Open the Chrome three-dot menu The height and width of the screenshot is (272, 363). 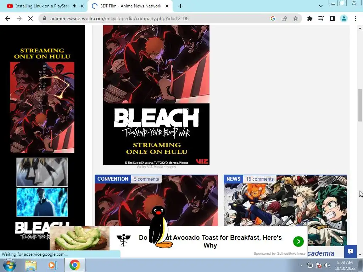[x=355, y=18]
